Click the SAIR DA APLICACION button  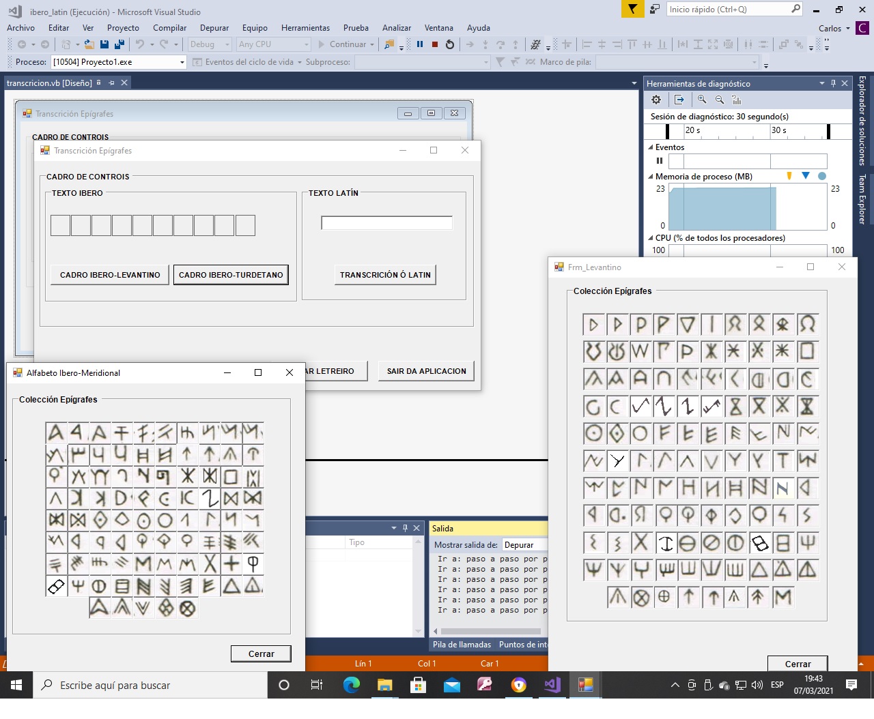coord(426,371)
